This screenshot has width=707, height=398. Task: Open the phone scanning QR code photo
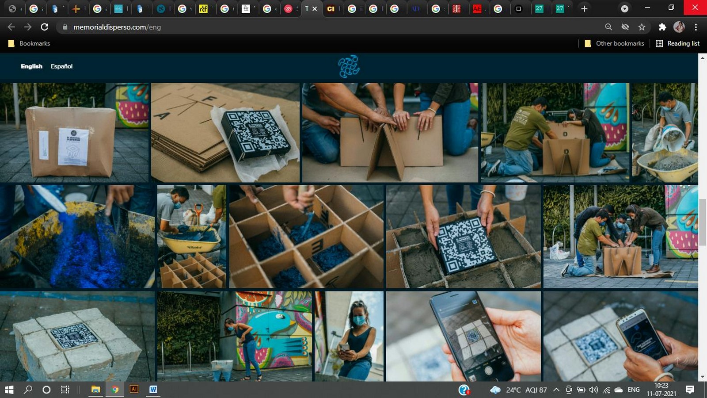[x=464, y=336]
